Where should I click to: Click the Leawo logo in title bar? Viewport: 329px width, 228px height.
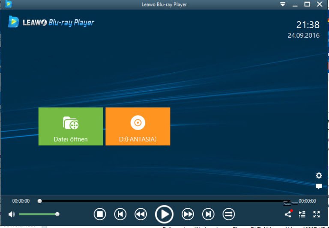click(9, 4)
